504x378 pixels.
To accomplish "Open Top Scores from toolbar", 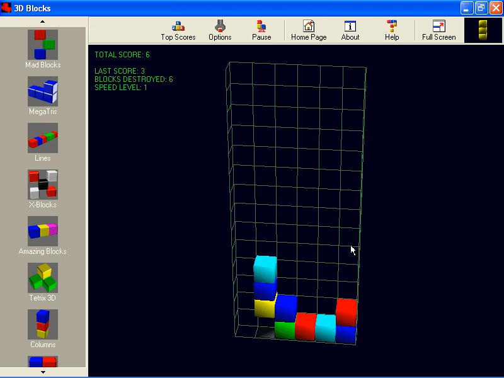I will coord(178,30).
